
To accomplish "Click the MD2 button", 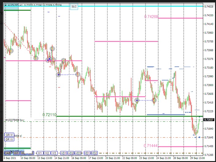I will pyautogui.click(x=94, y=153).
